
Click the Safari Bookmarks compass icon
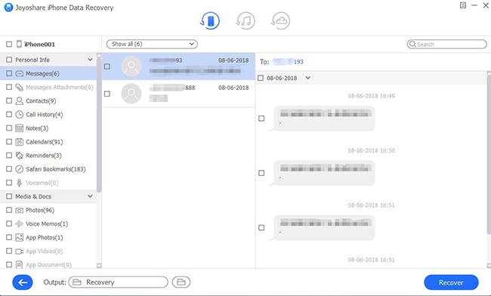point(20,169)
